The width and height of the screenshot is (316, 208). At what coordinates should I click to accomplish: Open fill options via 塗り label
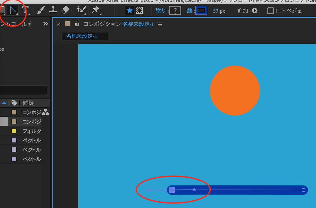(161, 11)
